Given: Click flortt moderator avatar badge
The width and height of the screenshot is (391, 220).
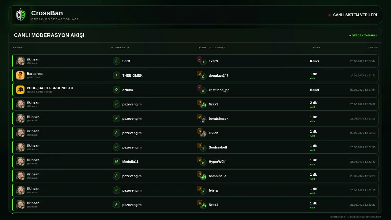Looking at the screenshot, I should pyautogui.click(x=116, y=61).
